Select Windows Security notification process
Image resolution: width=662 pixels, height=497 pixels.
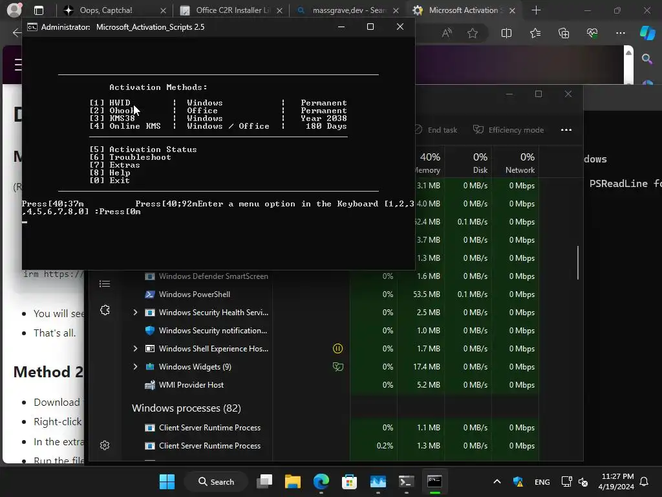coord(332,331)
